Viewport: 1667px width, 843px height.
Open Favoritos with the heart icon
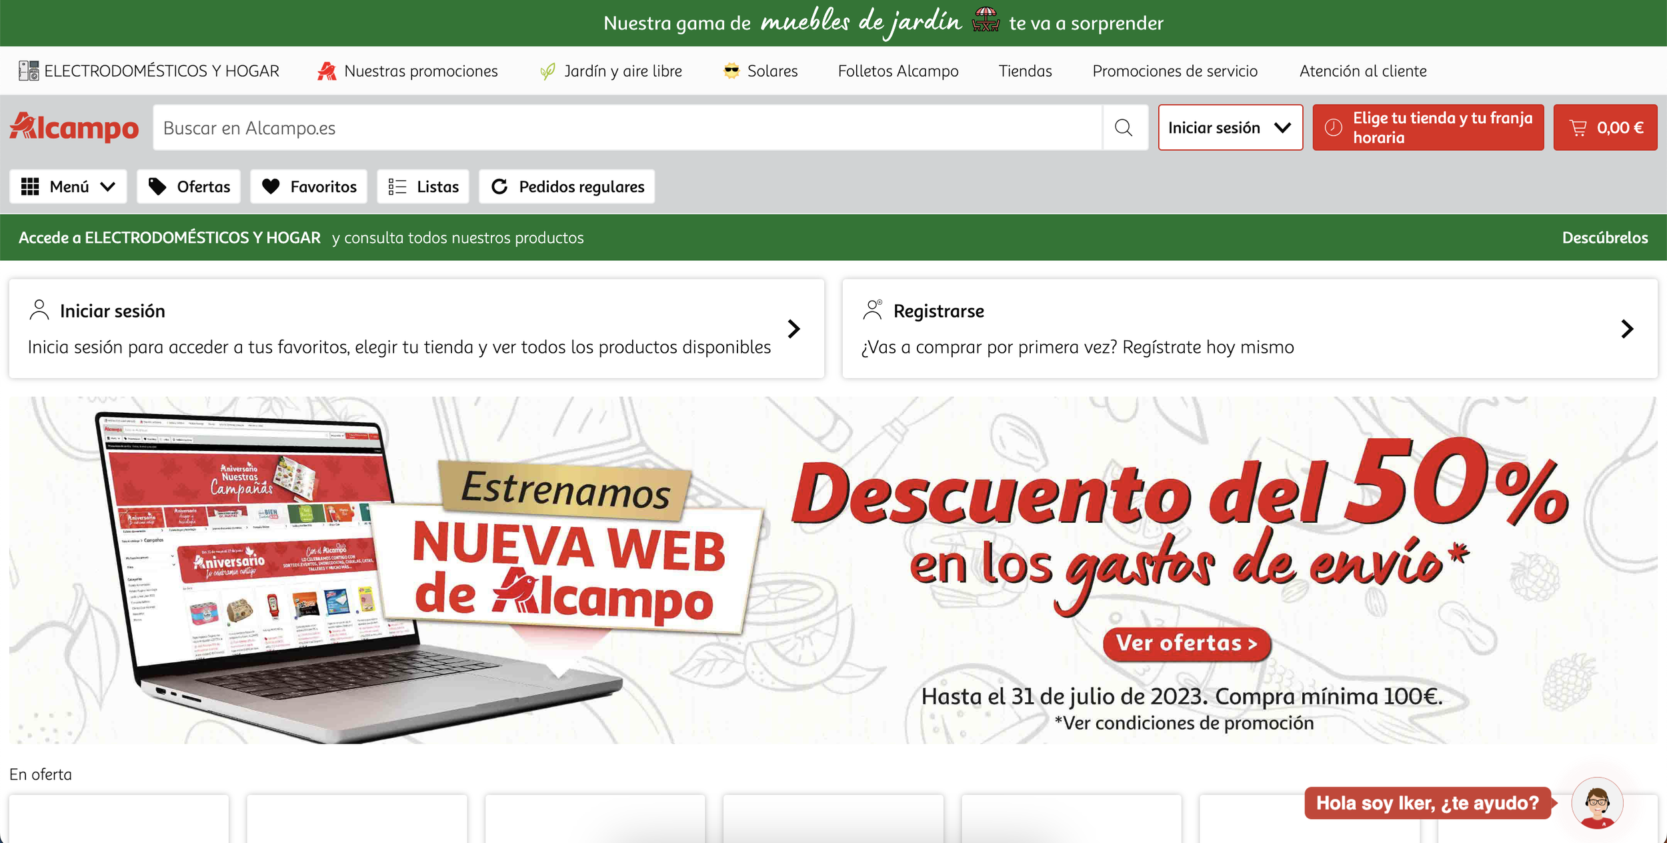point(309,187)
